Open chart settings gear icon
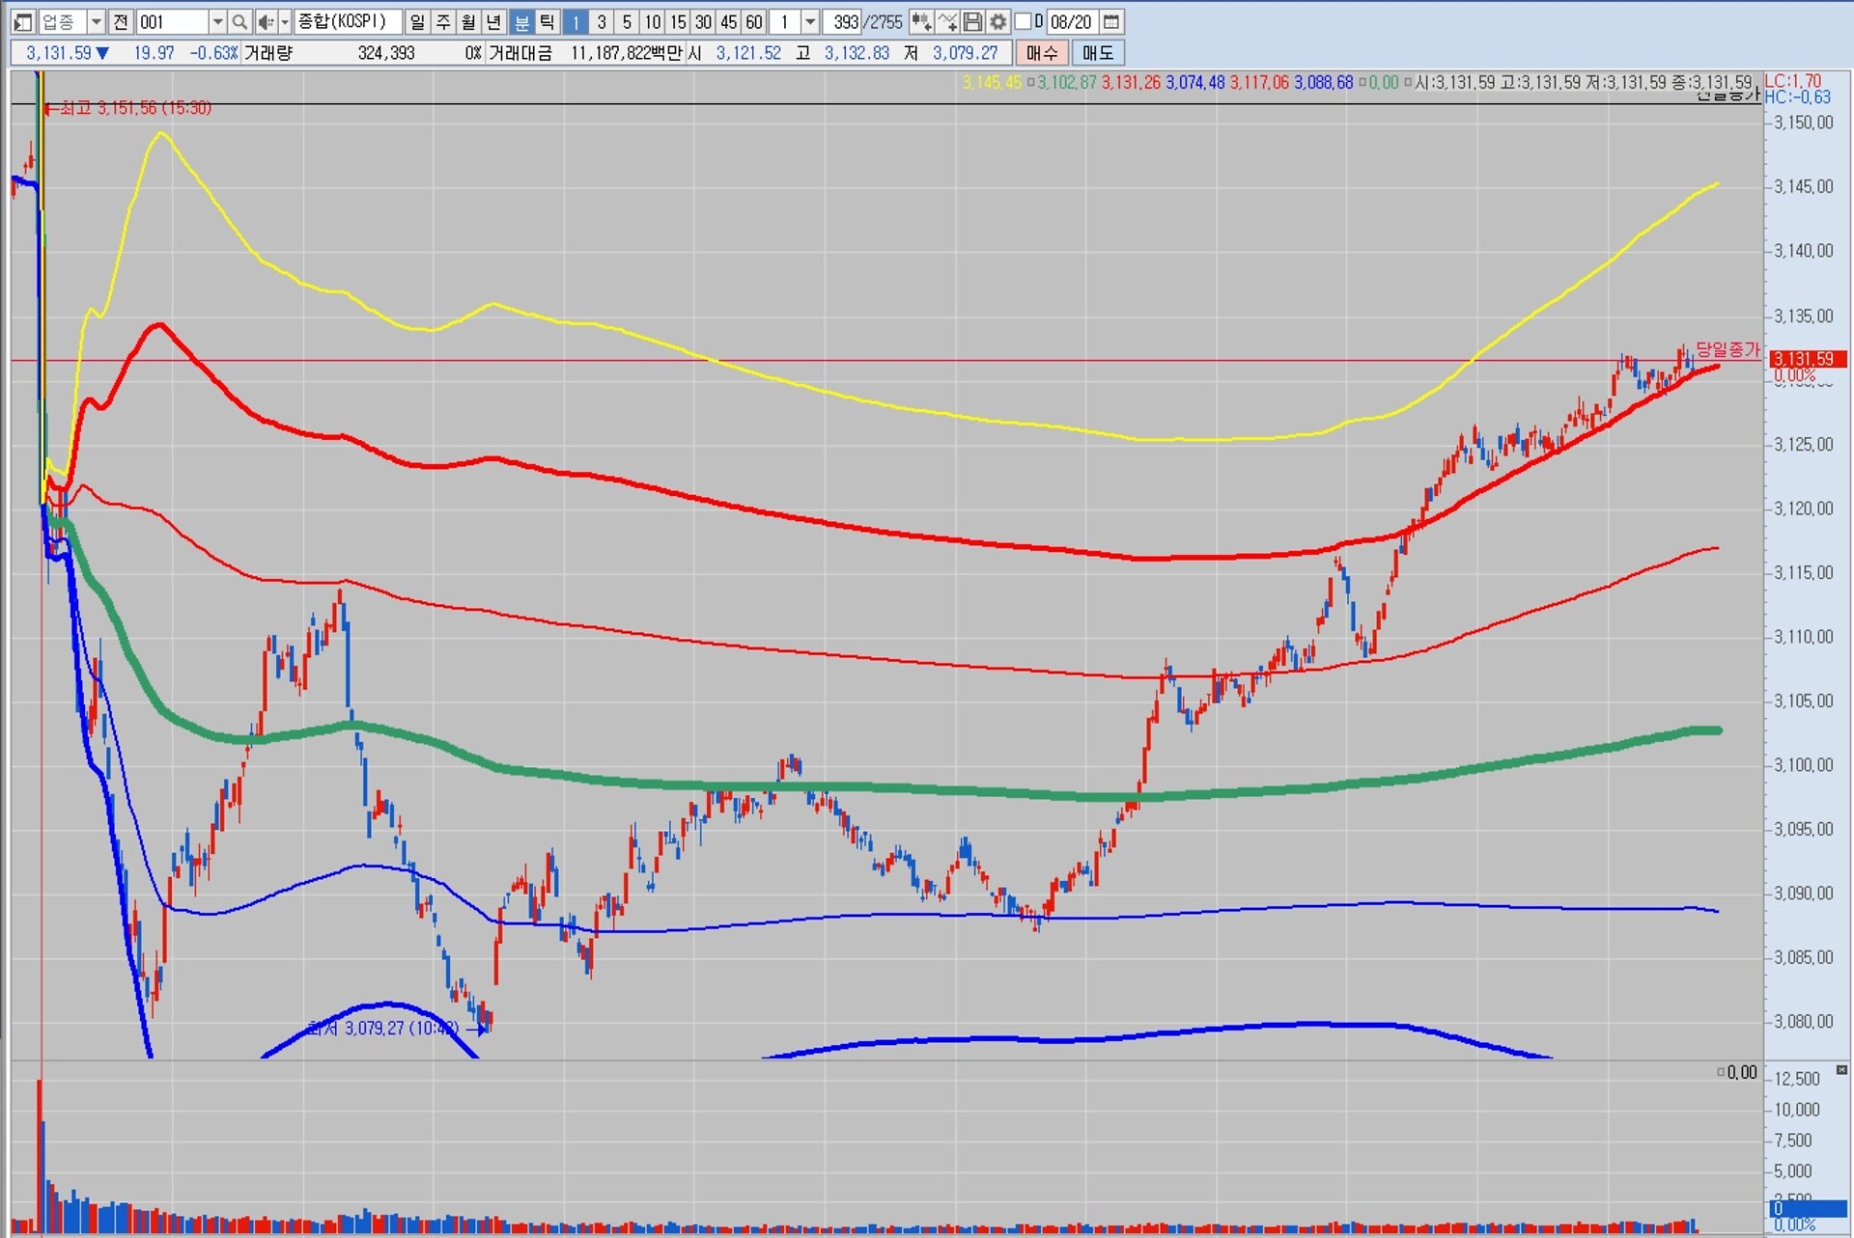 [998, 21]
